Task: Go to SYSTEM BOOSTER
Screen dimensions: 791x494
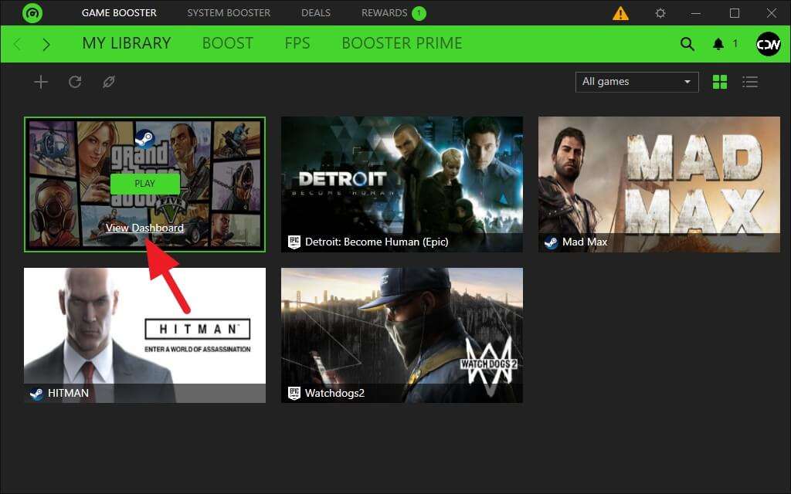Action: tap(229, 12)
